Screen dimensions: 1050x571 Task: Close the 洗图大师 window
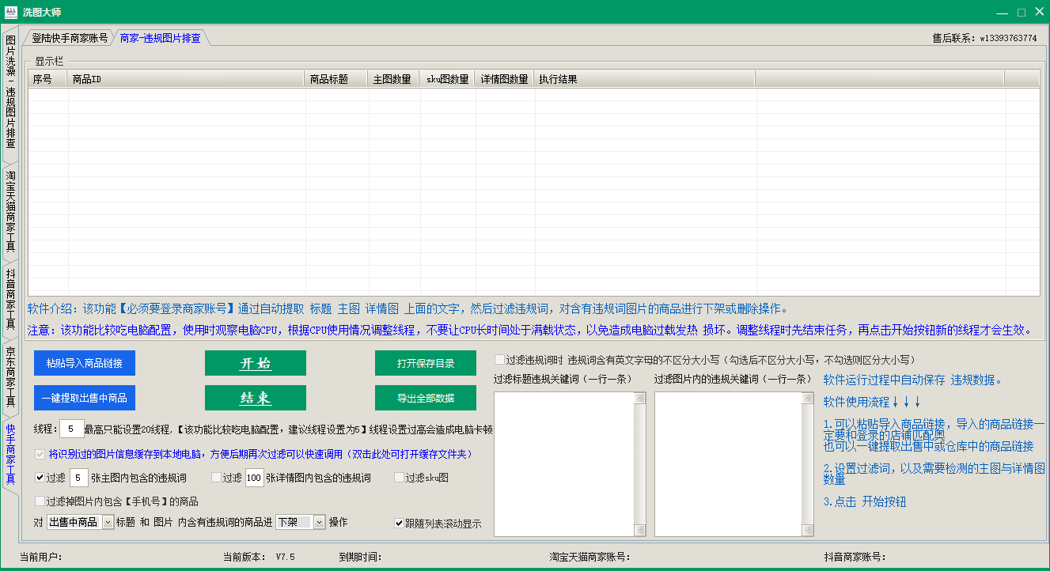tap(1039, 12)
